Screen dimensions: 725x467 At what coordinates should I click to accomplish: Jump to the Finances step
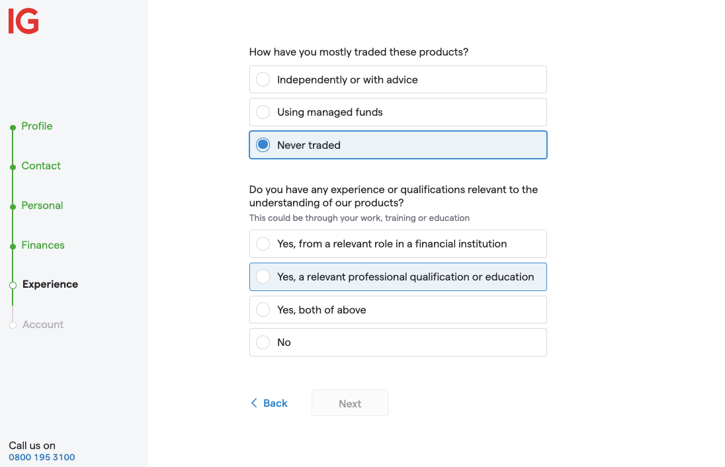pos(43,245)
